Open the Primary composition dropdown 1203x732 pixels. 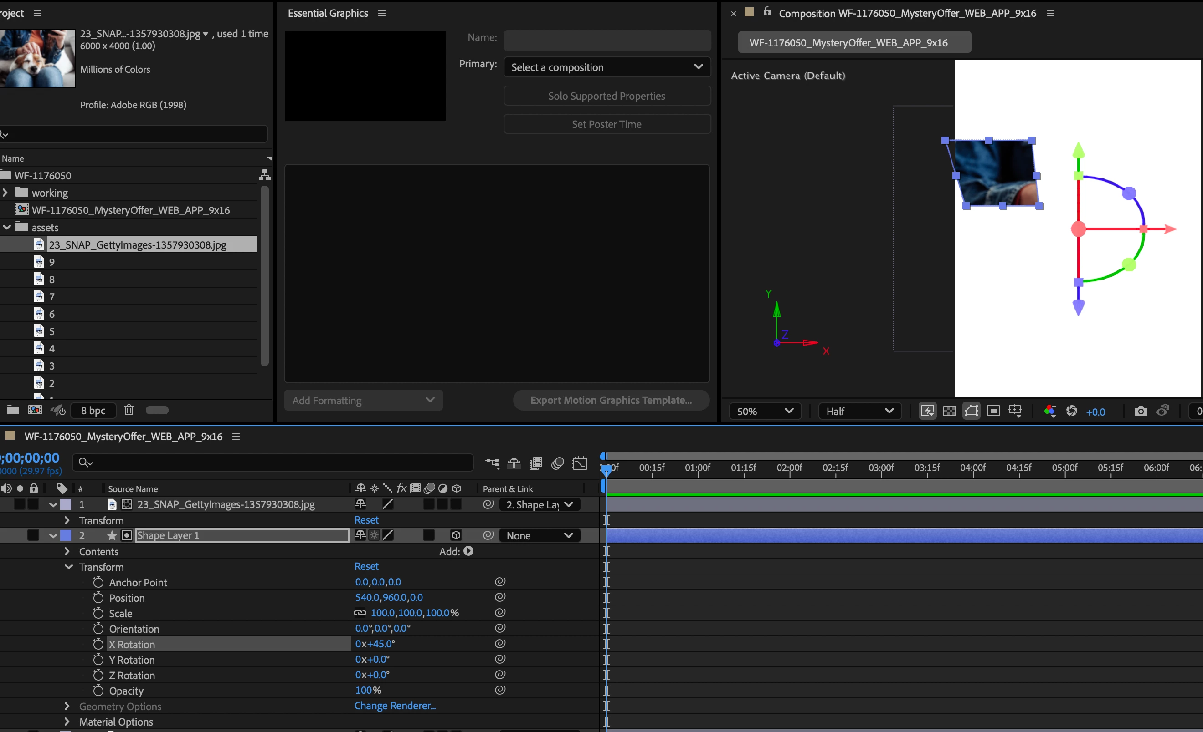(607, 67)
